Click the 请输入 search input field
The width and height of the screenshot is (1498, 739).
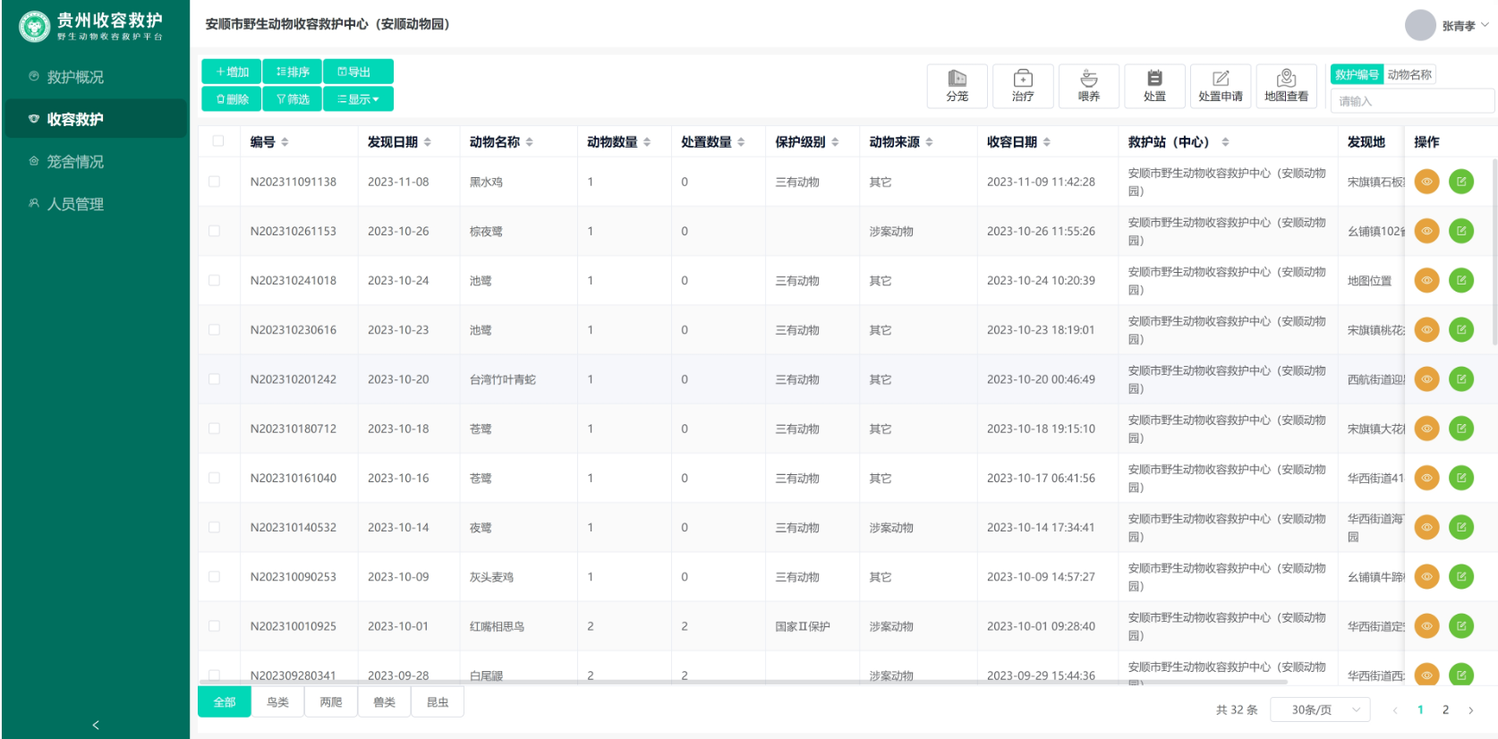click(x=1412, y=101)
